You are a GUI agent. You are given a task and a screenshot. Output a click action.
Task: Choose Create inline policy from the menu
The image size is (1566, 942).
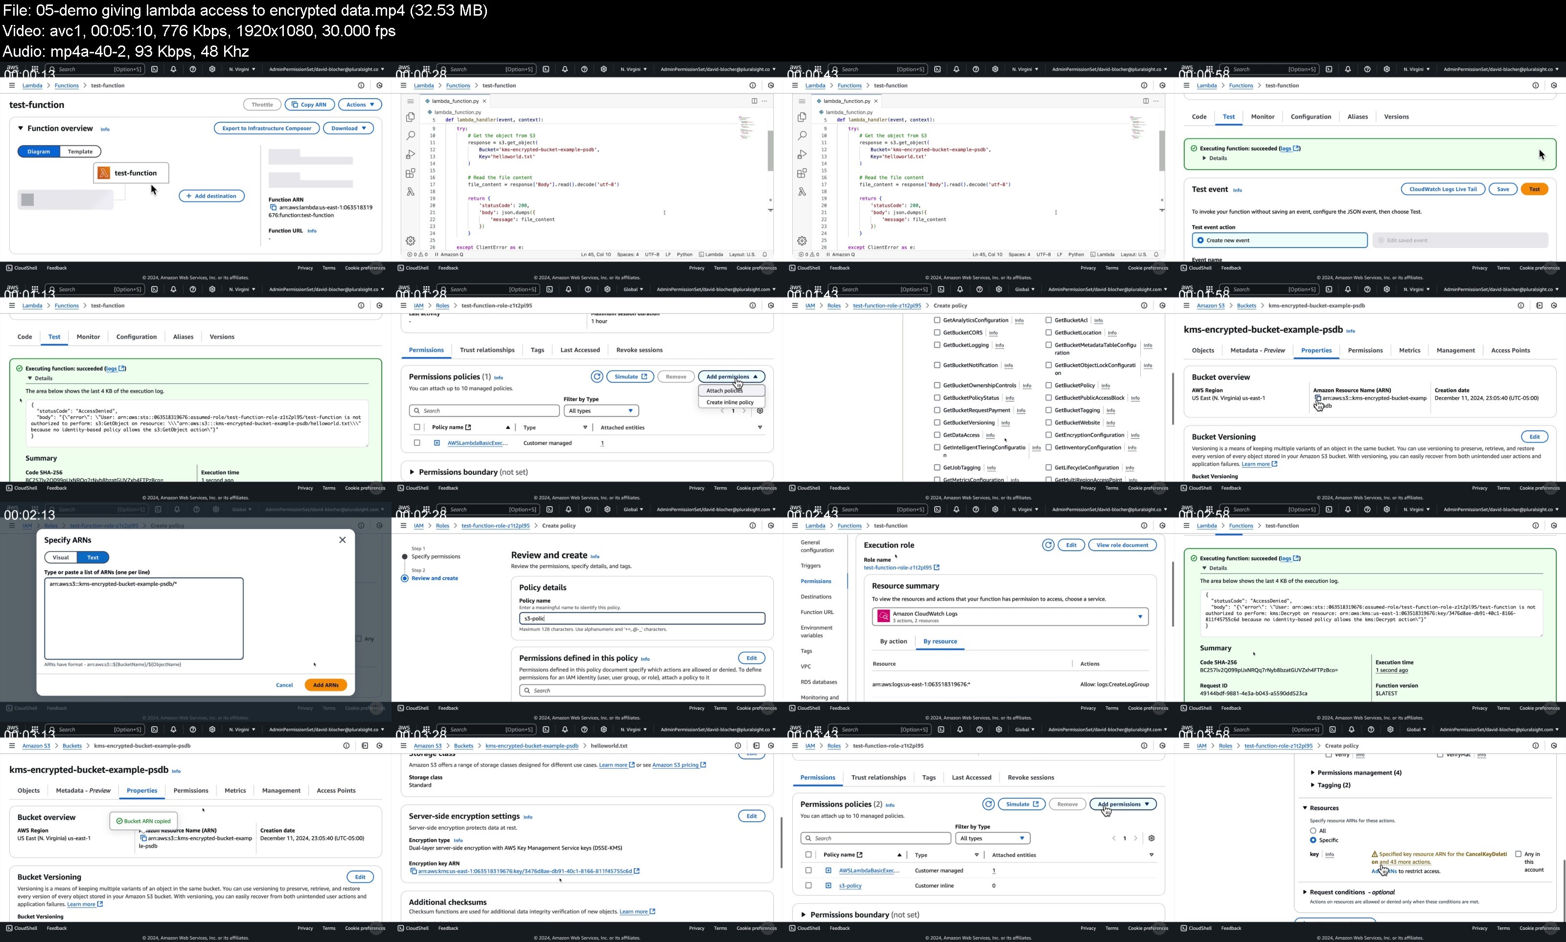[x=732, y=403]
